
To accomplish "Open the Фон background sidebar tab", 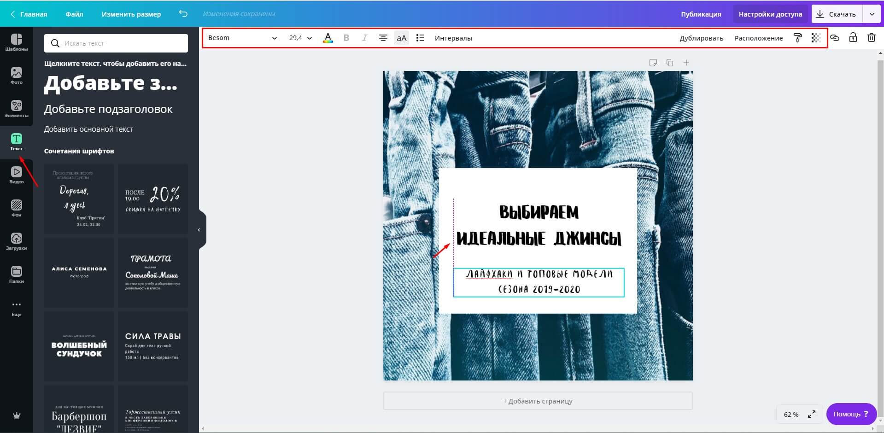I will 16,208.
